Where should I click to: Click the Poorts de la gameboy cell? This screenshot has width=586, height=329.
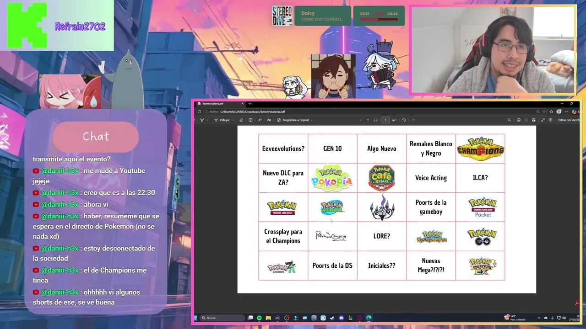click(x=431, y=207)
